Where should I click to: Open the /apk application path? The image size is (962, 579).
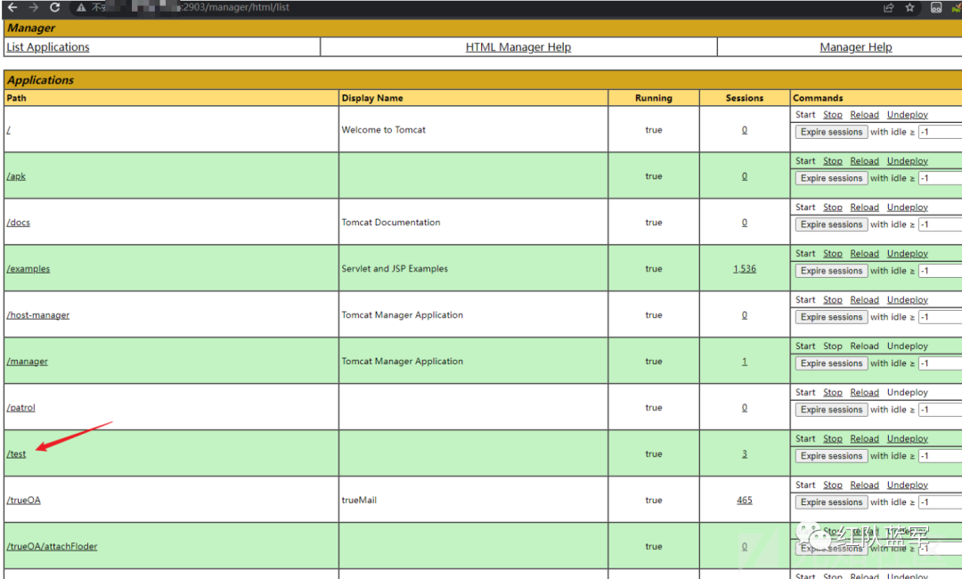pyautogui.click(x=17, y=176)
